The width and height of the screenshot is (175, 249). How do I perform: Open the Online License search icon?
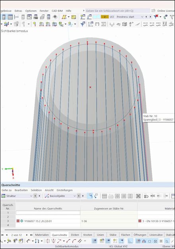click(x=153, y=11)
